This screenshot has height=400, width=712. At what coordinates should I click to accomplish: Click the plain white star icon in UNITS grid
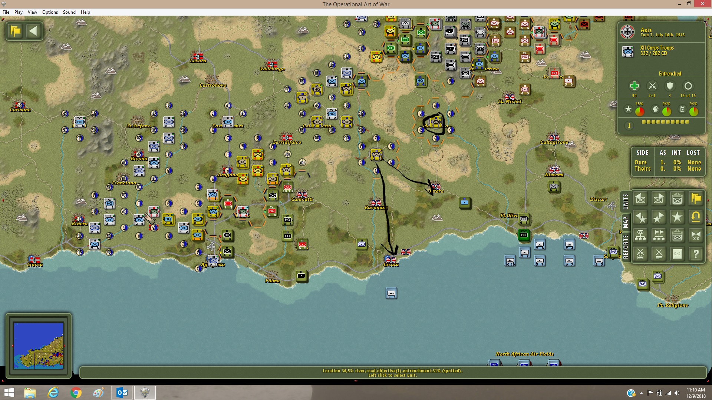point(678,217)
